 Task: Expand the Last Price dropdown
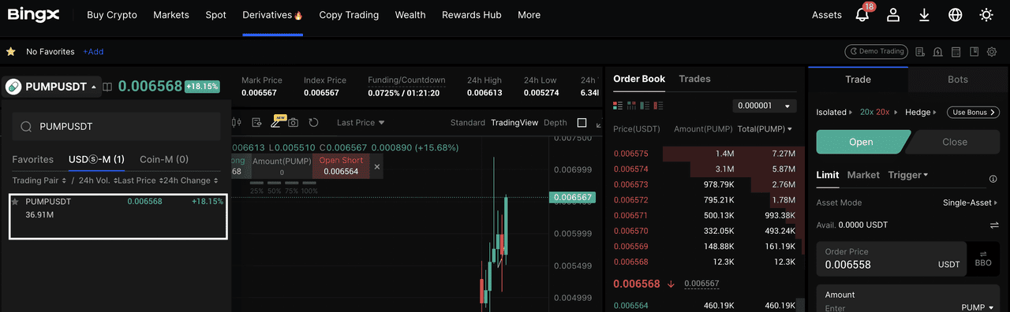pyautogui.click(x=361, y=122)
